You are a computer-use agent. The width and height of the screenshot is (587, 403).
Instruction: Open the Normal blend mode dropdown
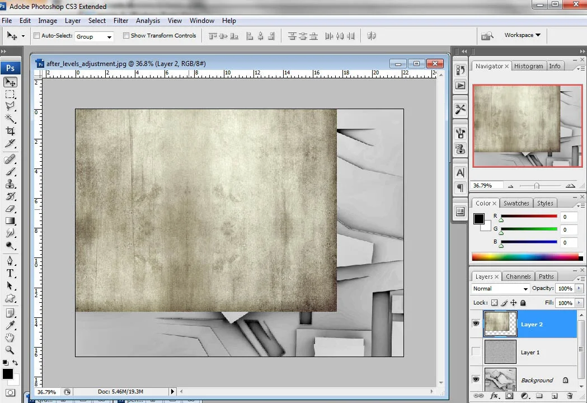[x=500, y=289]
